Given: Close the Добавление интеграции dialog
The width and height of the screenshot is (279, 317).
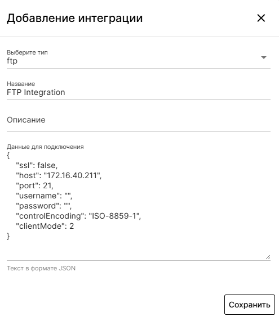Looking at the screenshot, I should [261, 18].
